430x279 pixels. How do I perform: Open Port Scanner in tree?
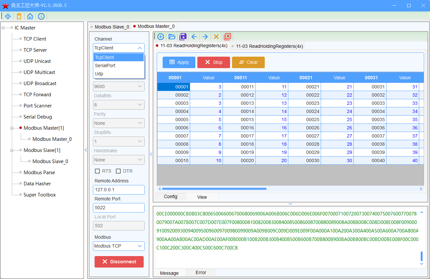[38, 106]
